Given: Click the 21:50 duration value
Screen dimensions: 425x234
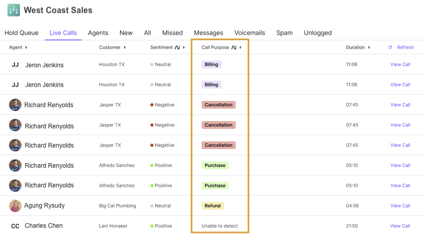Looking at the screenshot, I should tap(352, 226).
